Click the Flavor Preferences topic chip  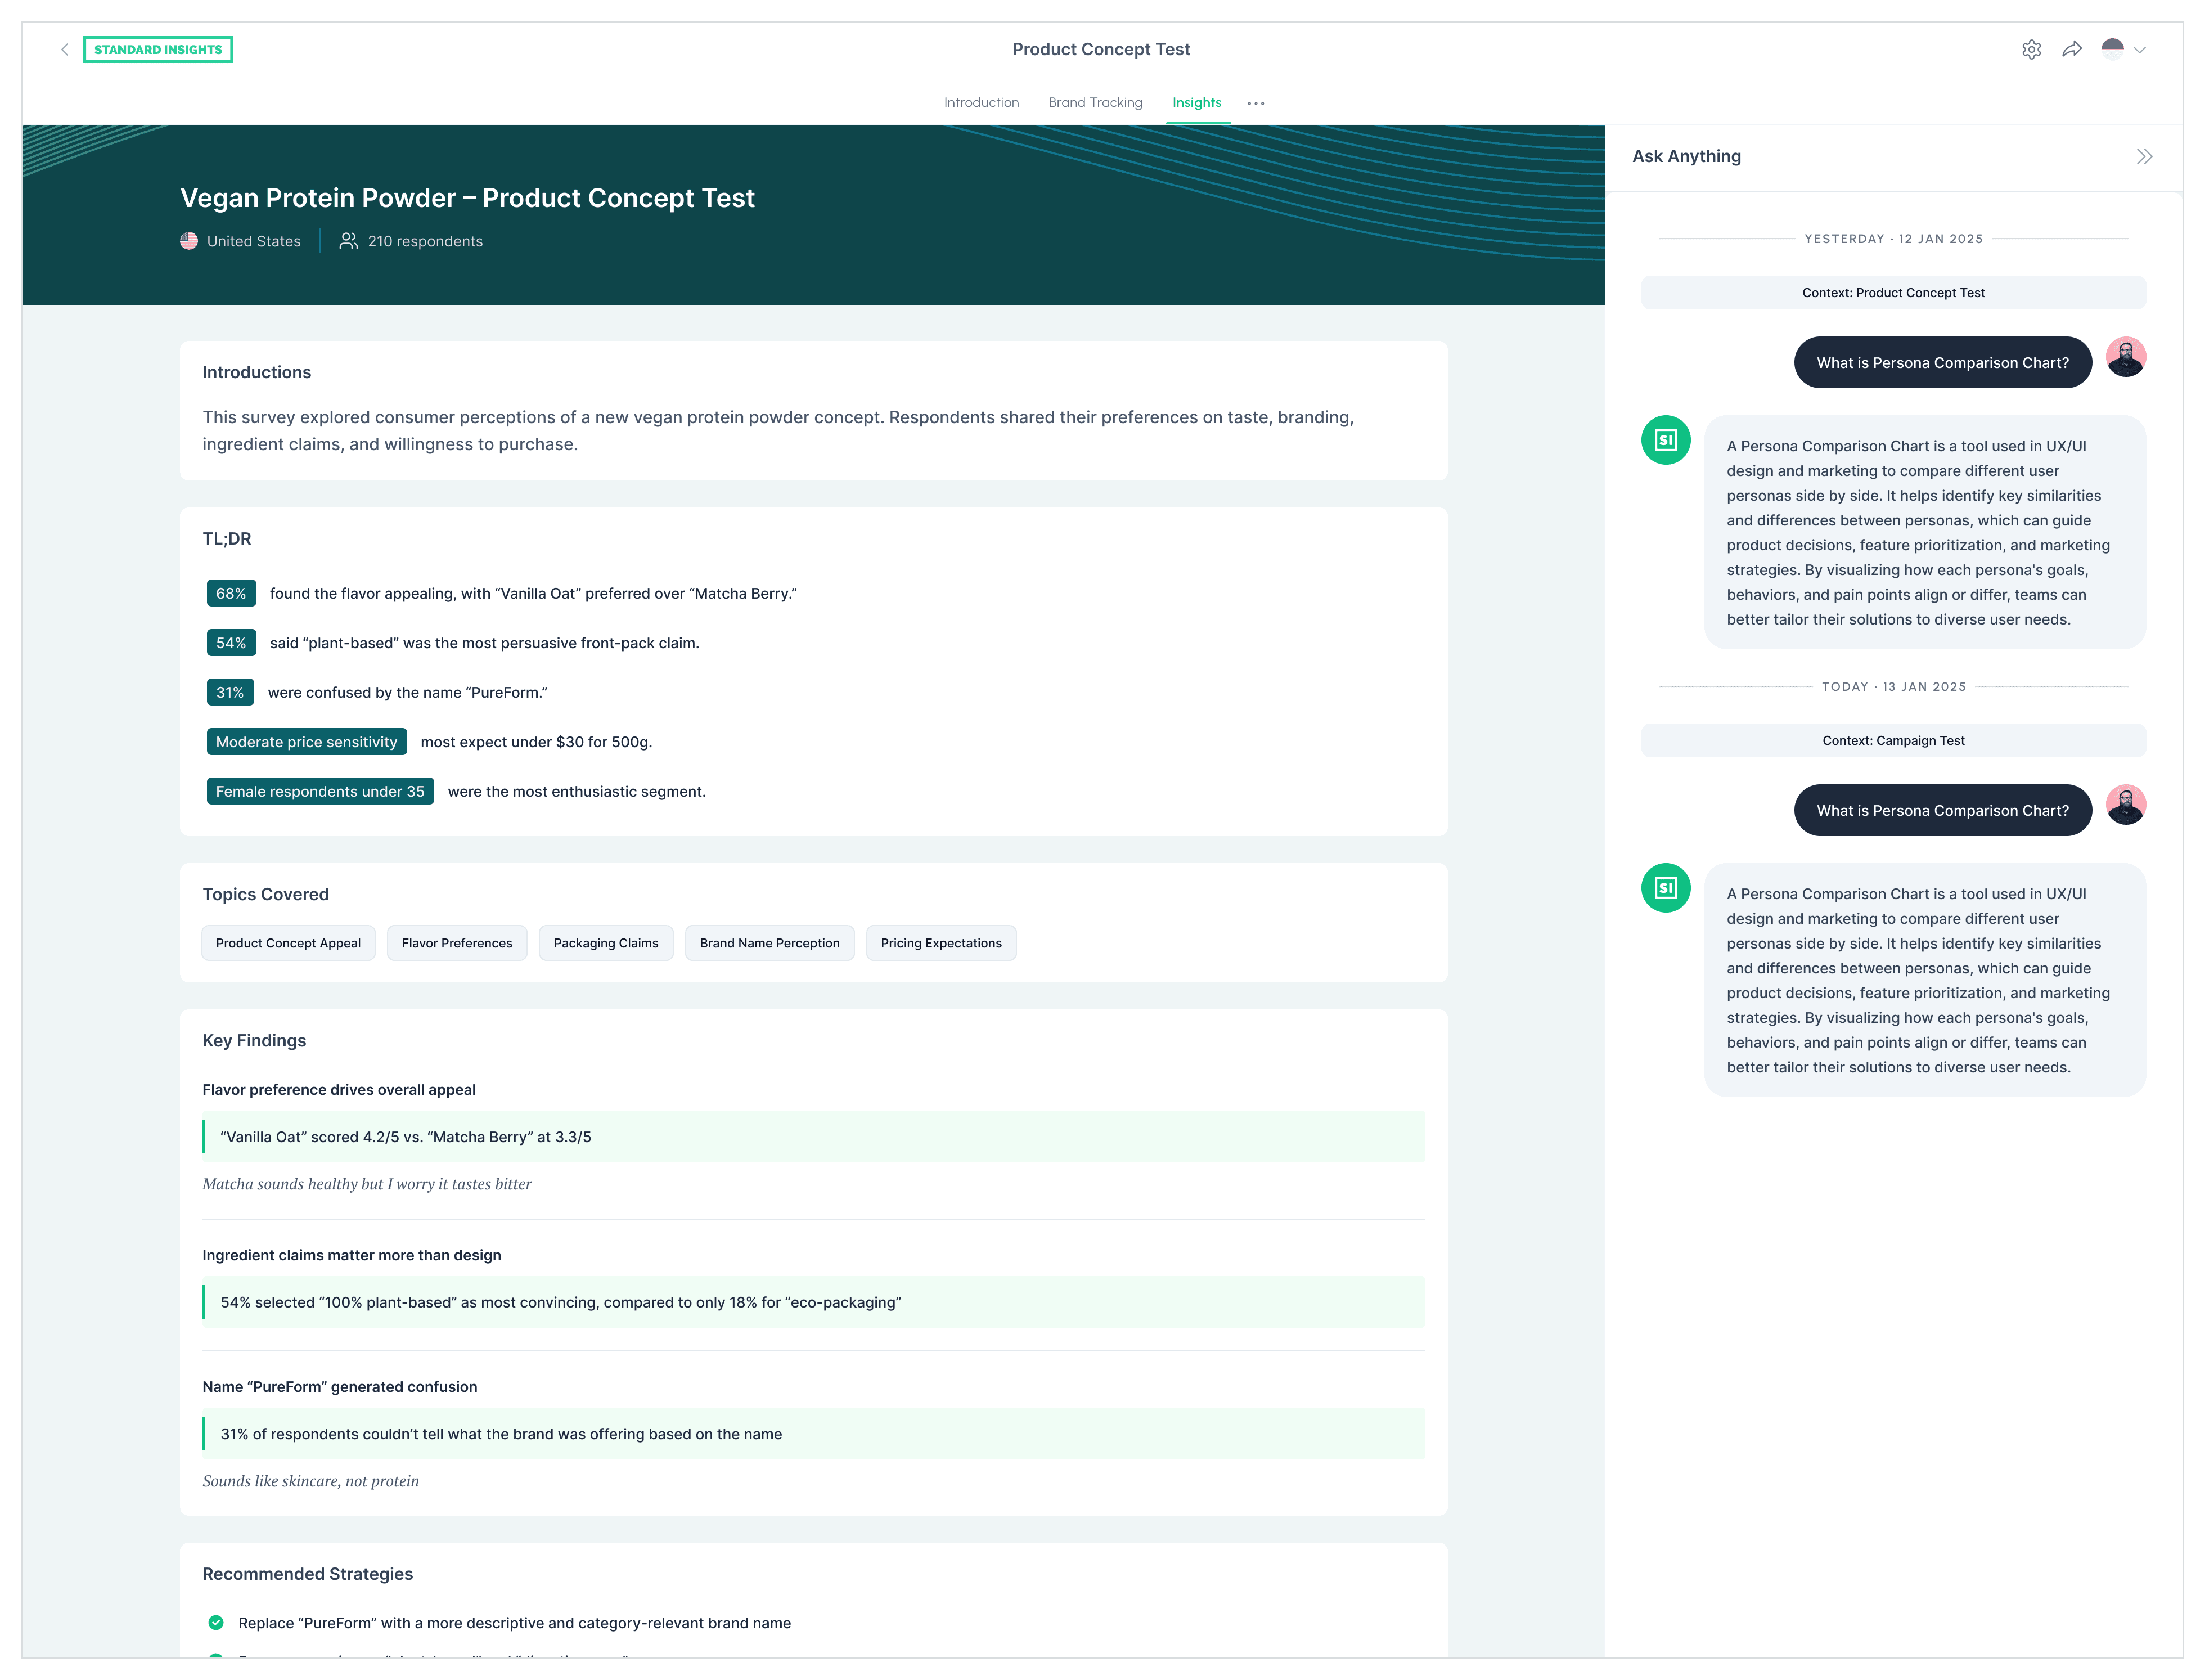pos(457,943)
